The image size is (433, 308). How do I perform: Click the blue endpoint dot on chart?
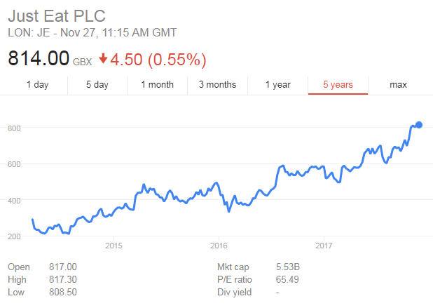coord(419,125)
